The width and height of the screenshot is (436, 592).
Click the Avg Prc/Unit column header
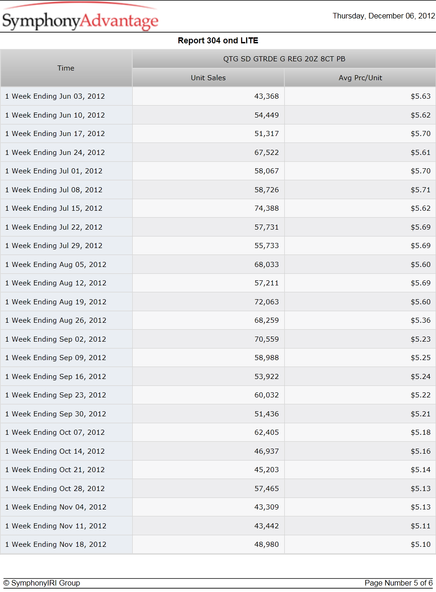click(360, 78)
